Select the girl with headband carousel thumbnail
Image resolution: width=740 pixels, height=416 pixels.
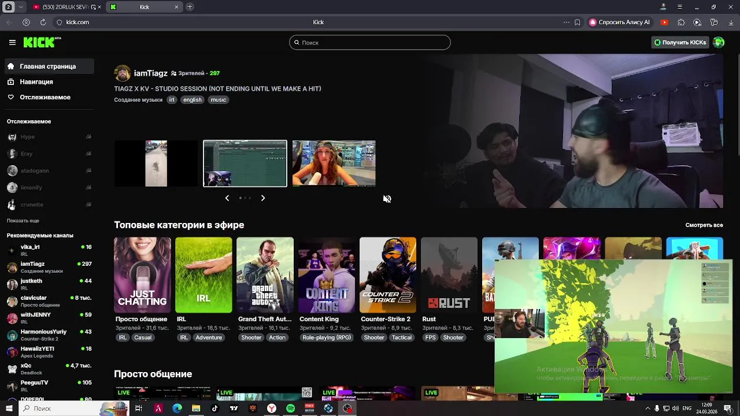tap(334, 164)
